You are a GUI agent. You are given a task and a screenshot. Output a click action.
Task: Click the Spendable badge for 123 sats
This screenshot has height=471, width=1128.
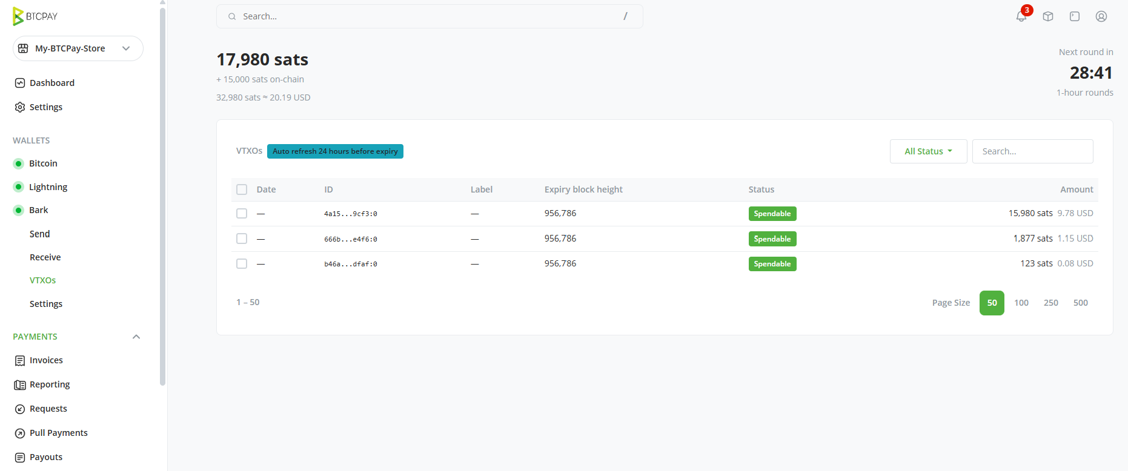click(772, 264)
